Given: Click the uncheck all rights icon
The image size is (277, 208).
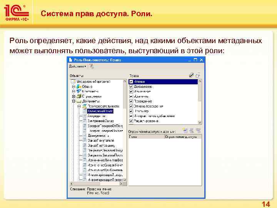Looking at the screenshot, I should [198, 75].
